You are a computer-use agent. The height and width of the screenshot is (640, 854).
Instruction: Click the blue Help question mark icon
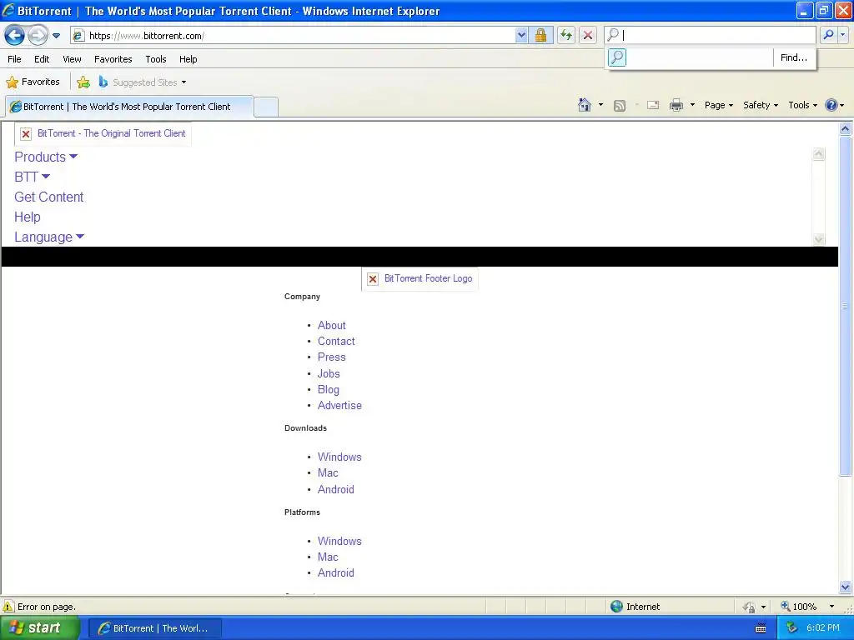coord(831,105)
